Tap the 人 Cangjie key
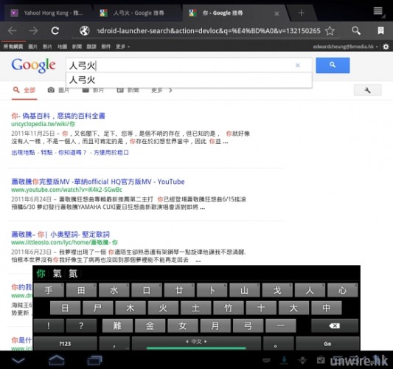 310,290
